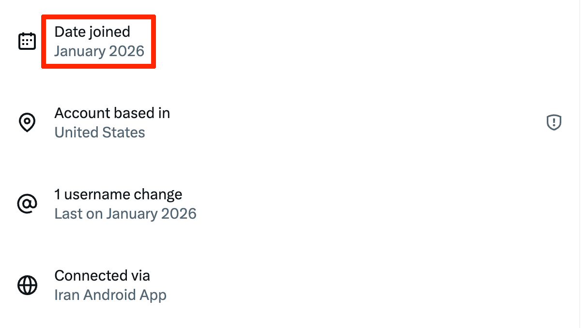586x328 pixels.
Task: Click the vertical divider at right edge
Action: 580,164
